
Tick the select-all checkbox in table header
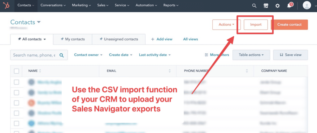16,71
